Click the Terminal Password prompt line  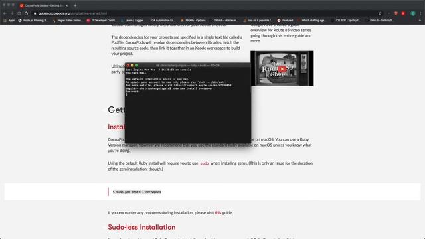click(133, 92)
